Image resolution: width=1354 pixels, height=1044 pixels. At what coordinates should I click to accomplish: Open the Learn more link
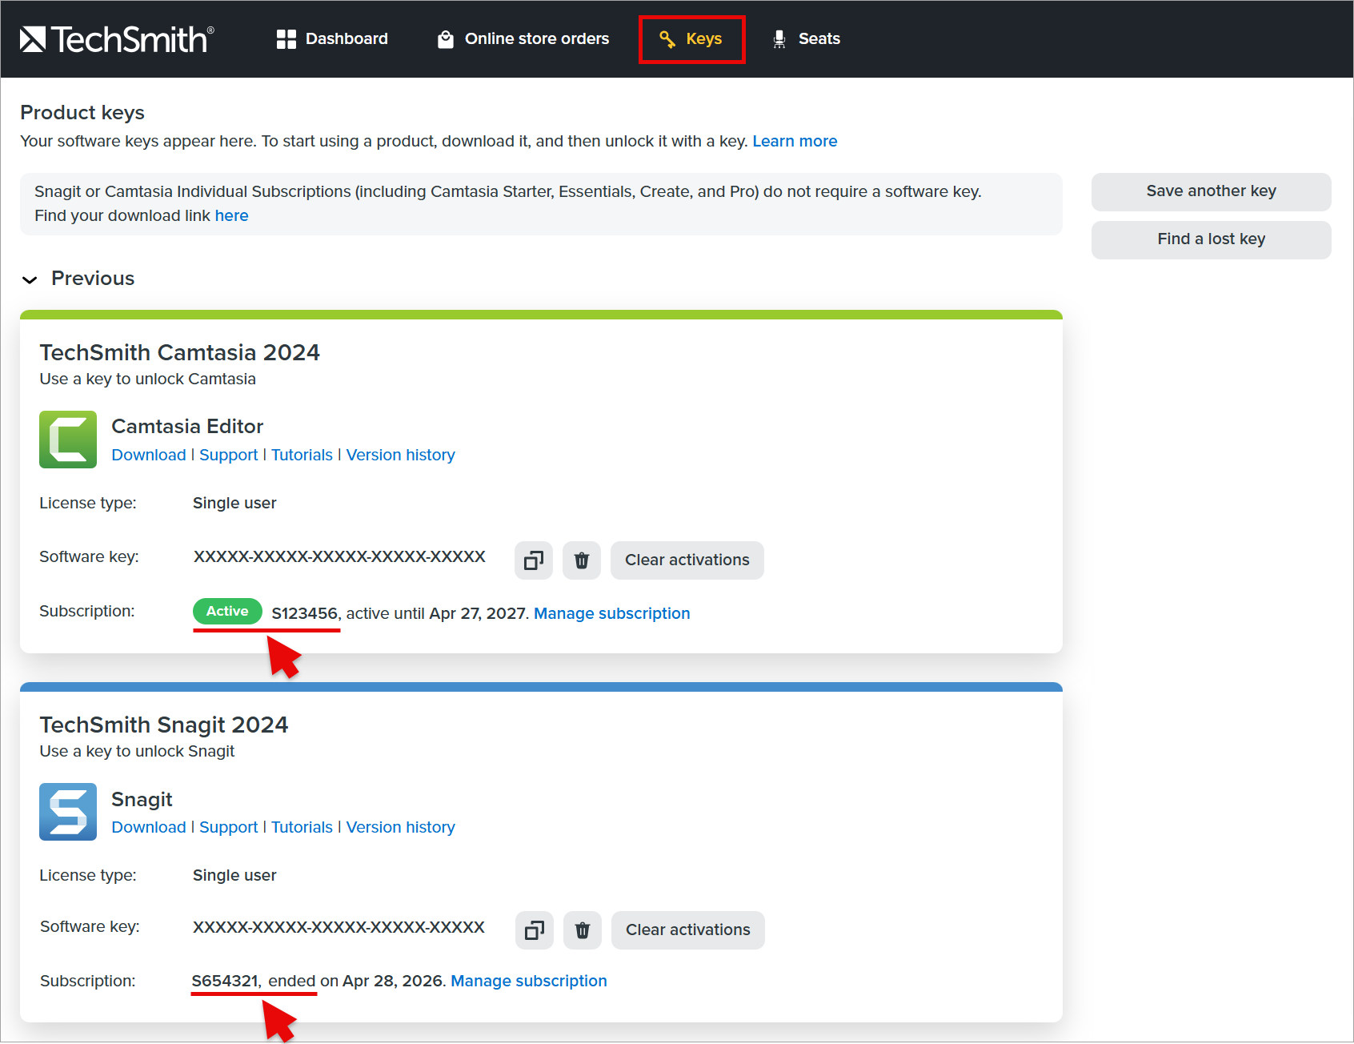coord(795,142)
